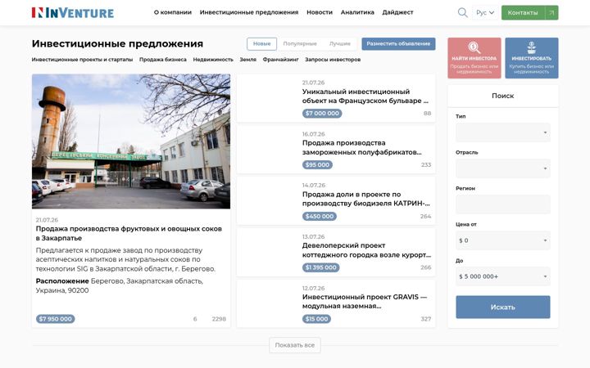Screen dimensions: 590x368
Task: Open Инвестиционный проект GRAVIS listing
Action: pyautogui.click(x=364, y=302)
